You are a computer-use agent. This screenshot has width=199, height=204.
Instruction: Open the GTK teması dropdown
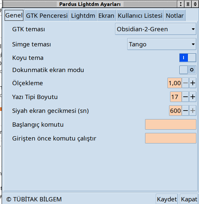(x=156, y=29)
